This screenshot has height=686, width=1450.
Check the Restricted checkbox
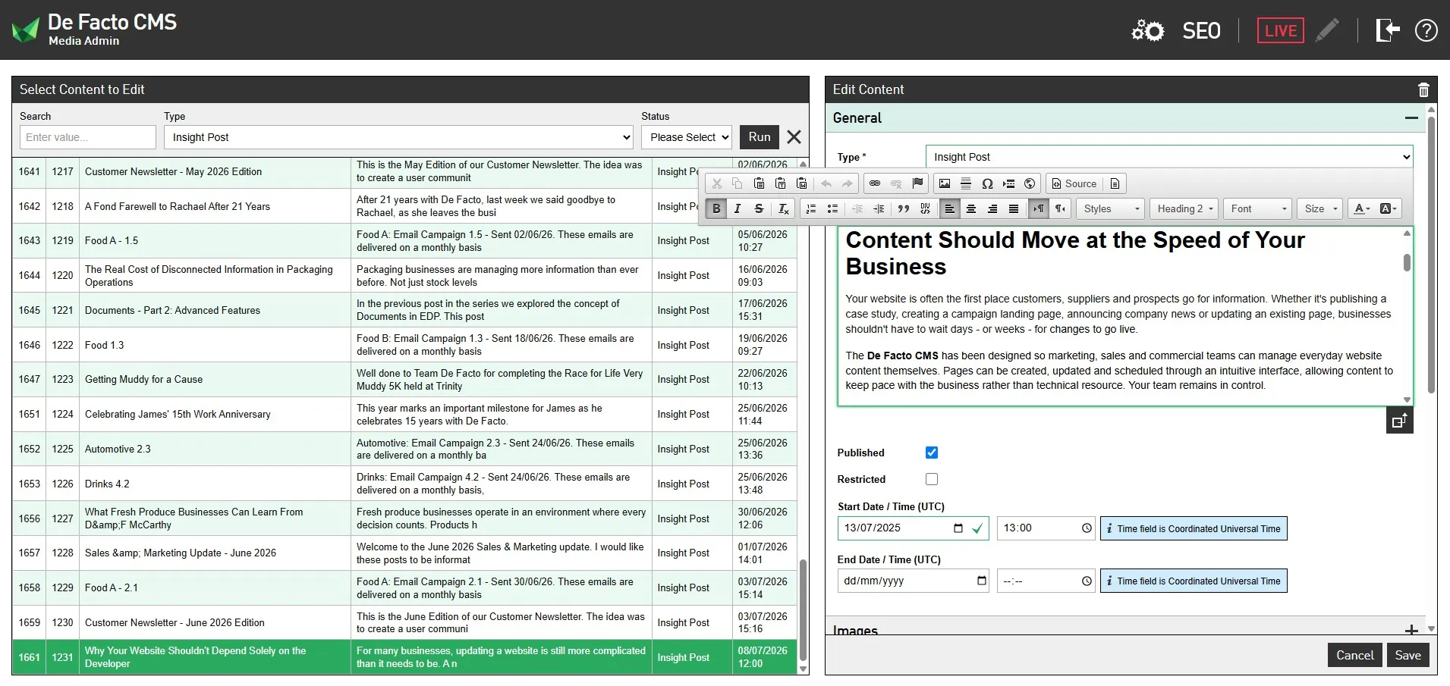(932, 479)
